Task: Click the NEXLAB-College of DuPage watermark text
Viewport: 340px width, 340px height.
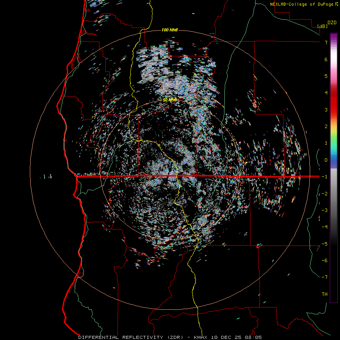Action: 304,4
